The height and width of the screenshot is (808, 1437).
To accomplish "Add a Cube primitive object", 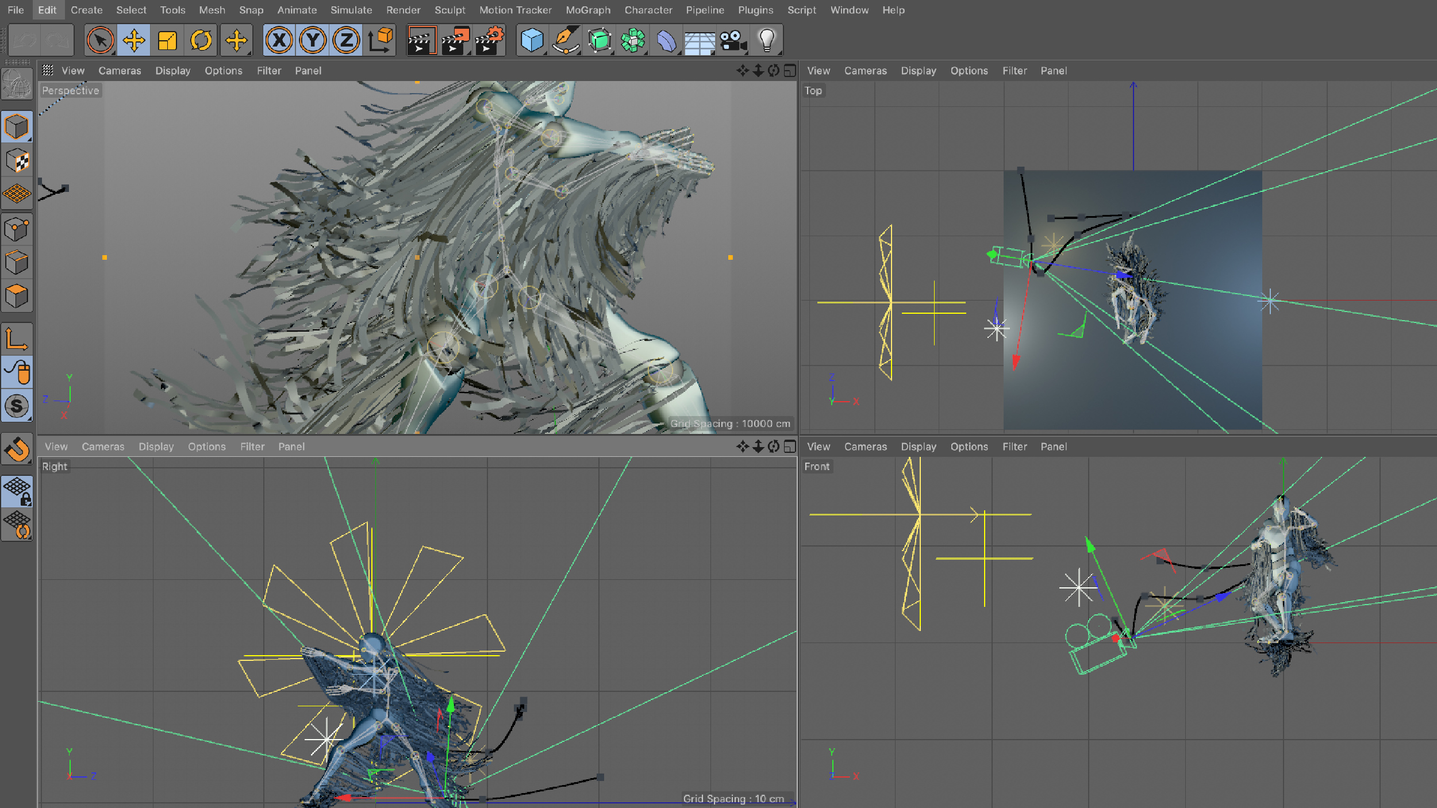I will (x=532, y=40).
